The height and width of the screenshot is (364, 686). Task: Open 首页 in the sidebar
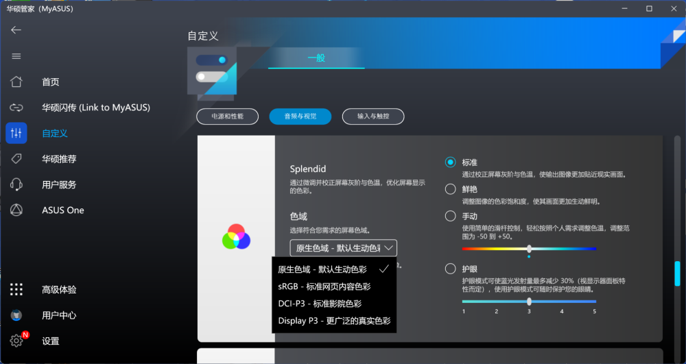click(50, 82)
